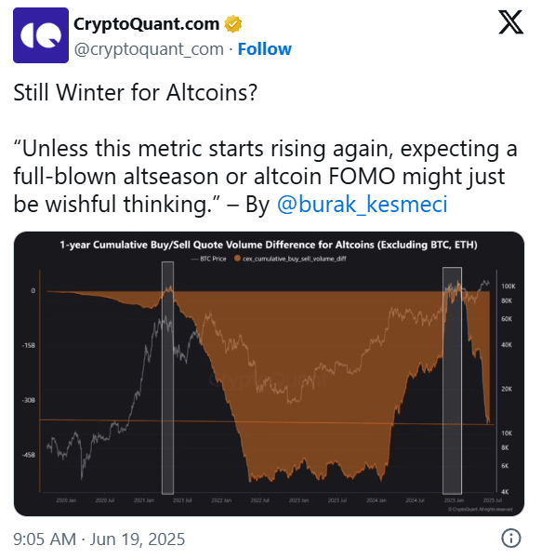This screenshot has height=559, width=541.
Task: Click the 2022 Jul x-axis label
Action: (x=259, y=500)
